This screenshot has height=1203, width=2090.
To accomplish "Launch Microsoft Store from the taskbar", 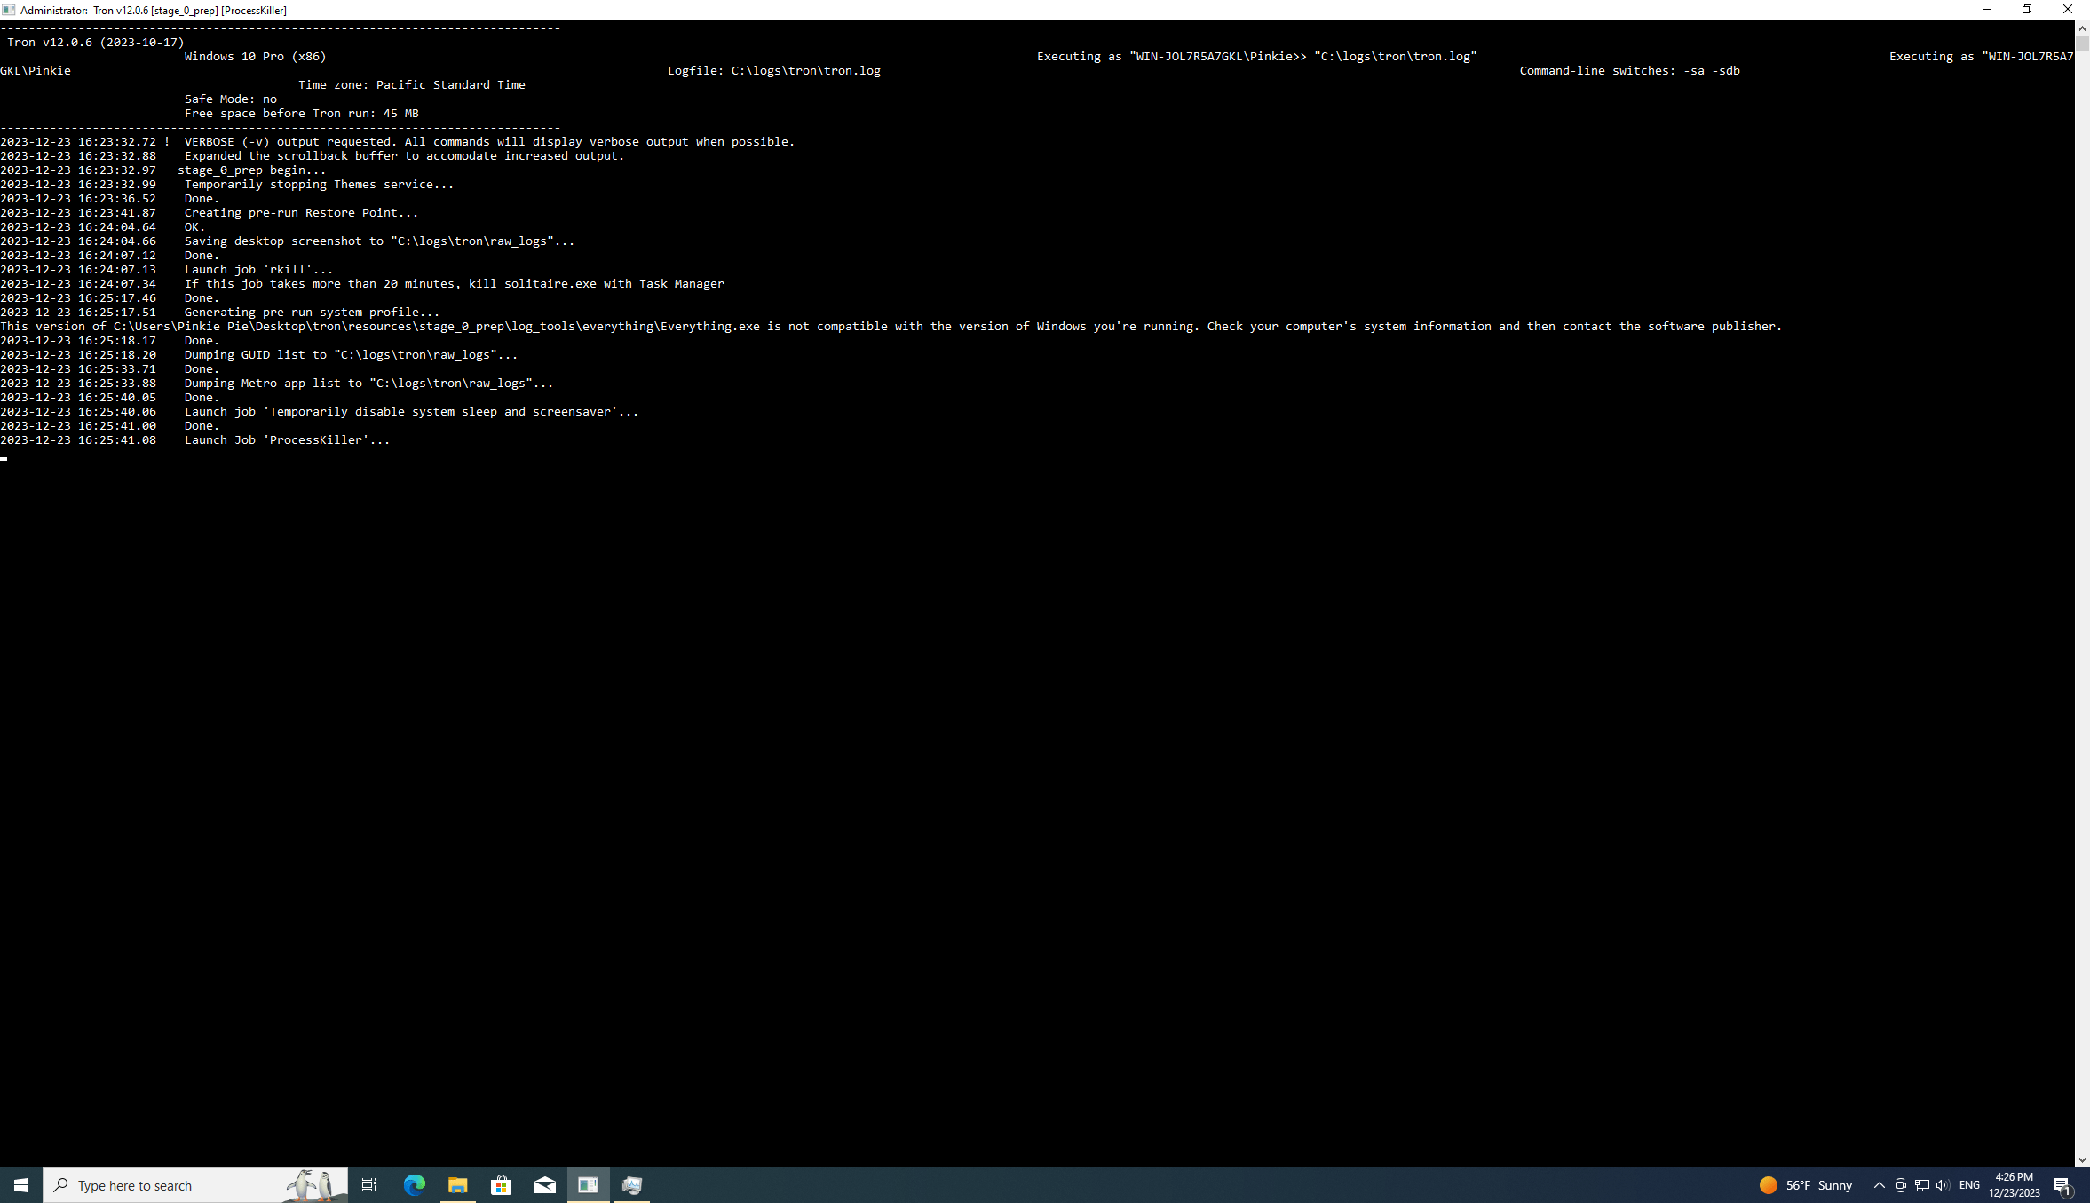I will [501, 1185].
